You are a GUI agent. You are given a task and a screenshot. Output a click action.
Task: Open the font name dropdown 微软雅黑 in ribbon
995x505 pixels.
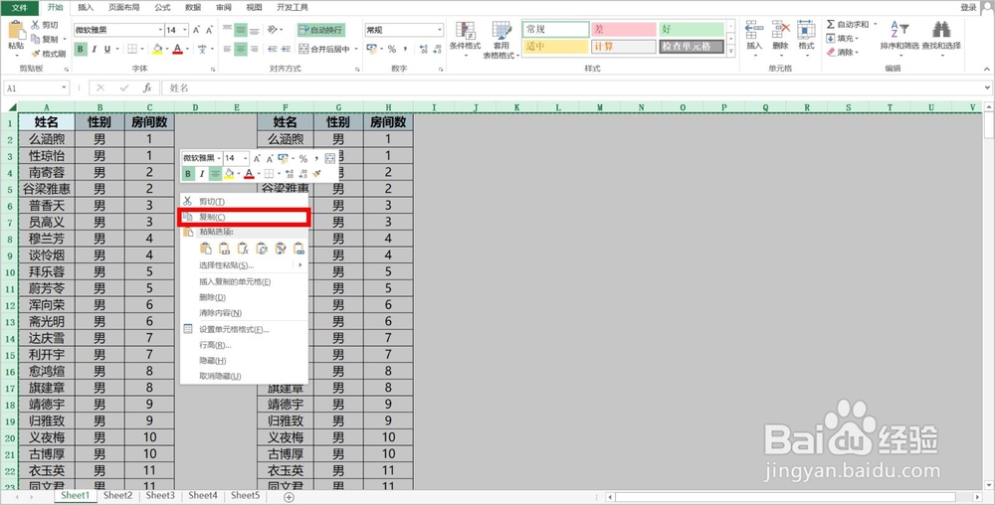point(160,30)
